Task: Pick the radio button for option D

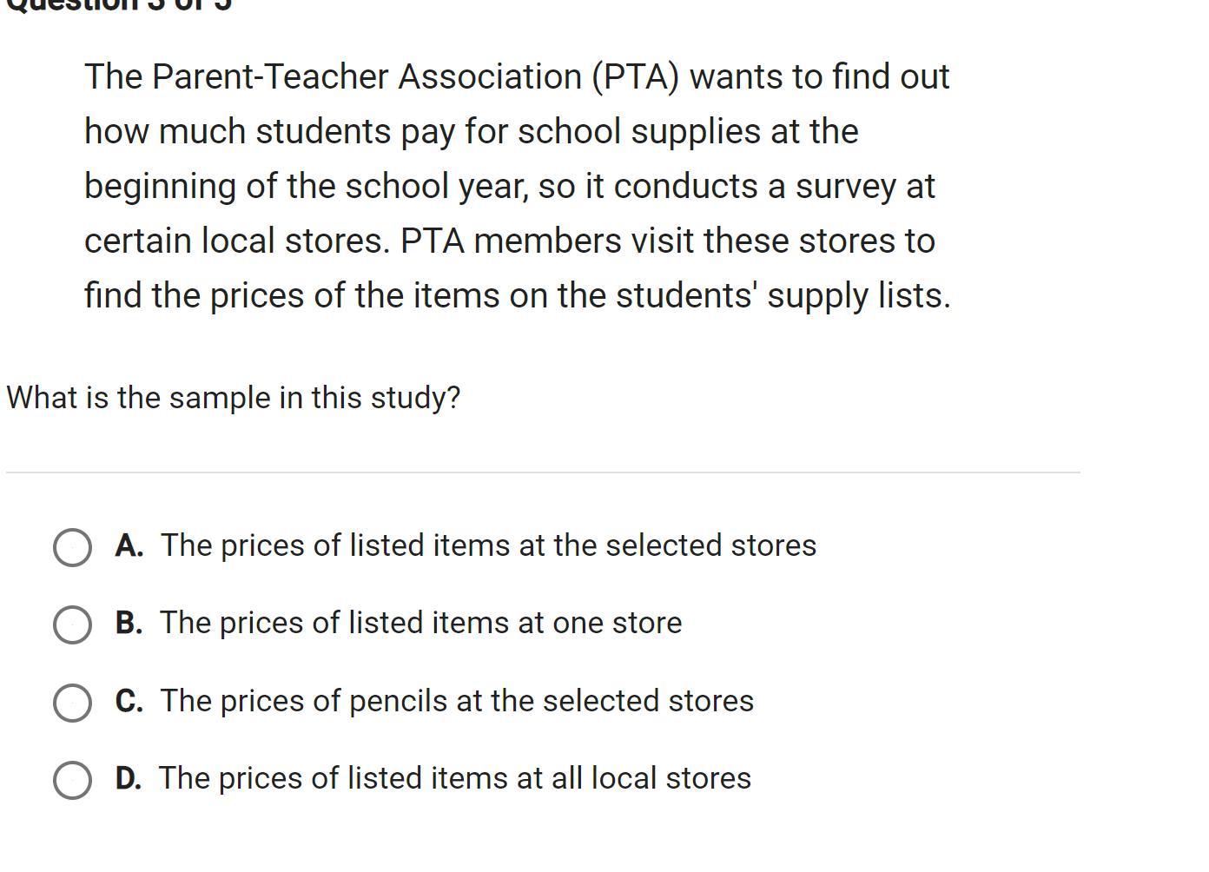Action: click(72, 780)
